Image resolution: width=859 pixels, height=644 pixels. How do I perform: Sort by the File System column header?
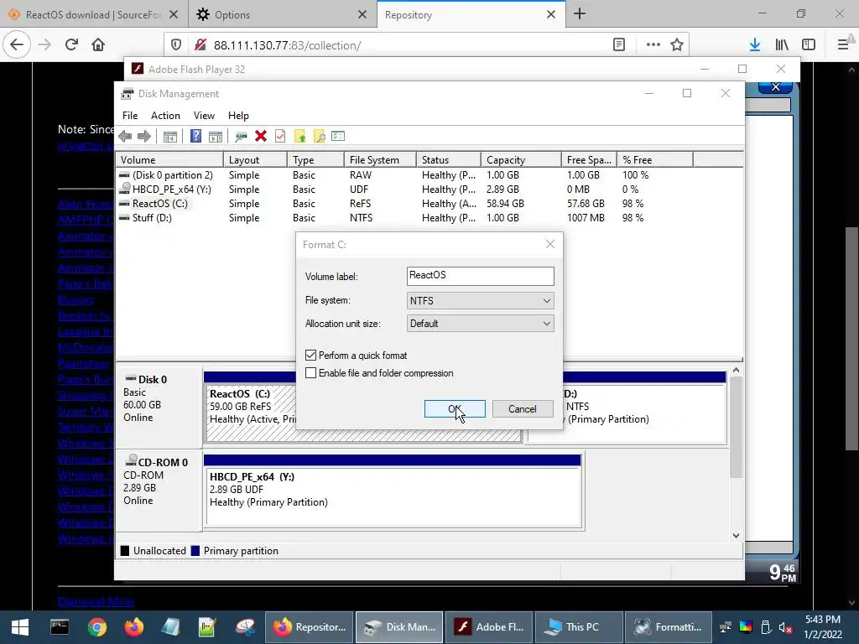380,160
